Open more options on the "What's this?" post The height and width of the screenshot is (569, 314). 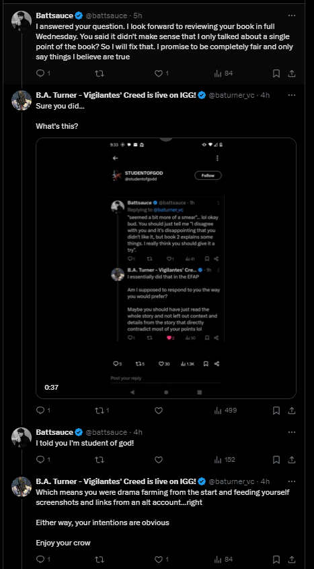(292, 95)
